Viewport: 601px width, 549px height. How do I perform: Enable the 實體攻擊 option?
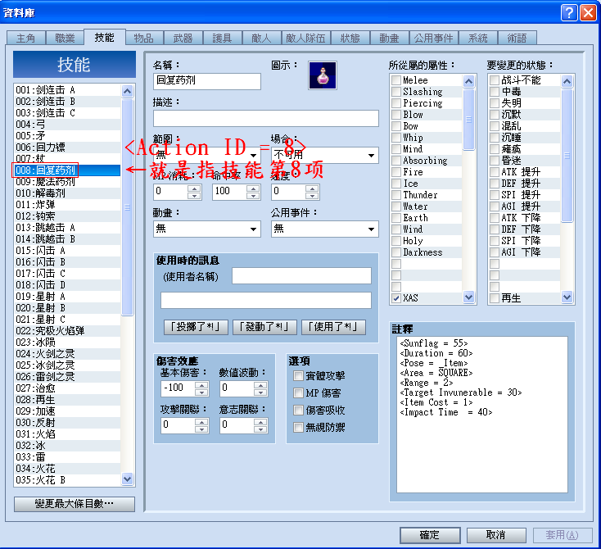tap(298, 375)
